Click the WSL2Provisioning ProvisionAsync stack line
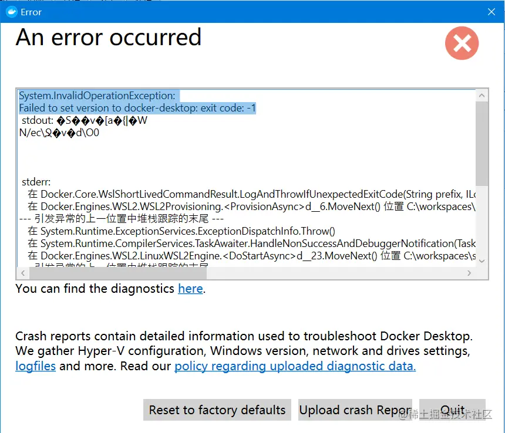 (251, 207)
